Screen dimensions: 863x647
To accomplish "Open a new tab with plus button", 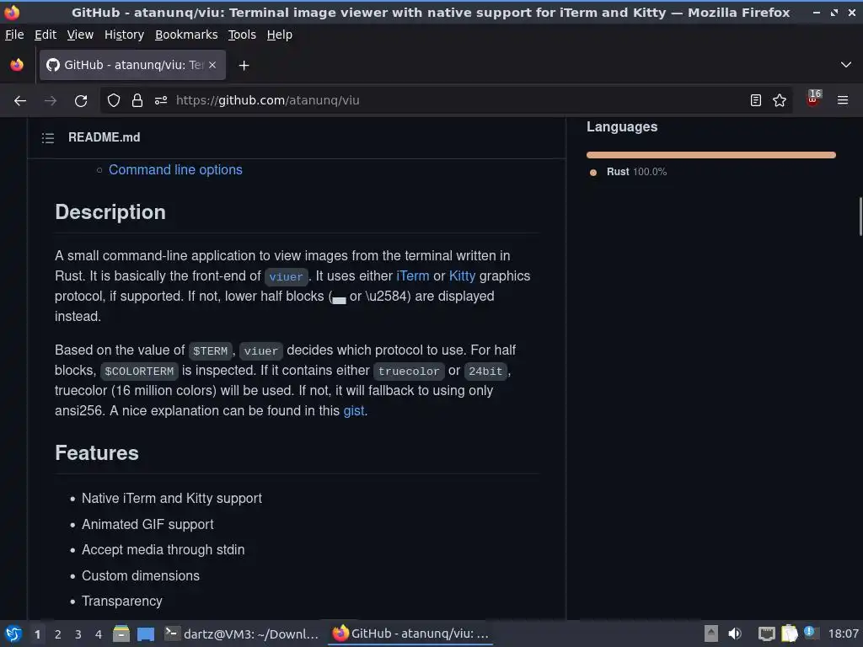I will point(244,66).
